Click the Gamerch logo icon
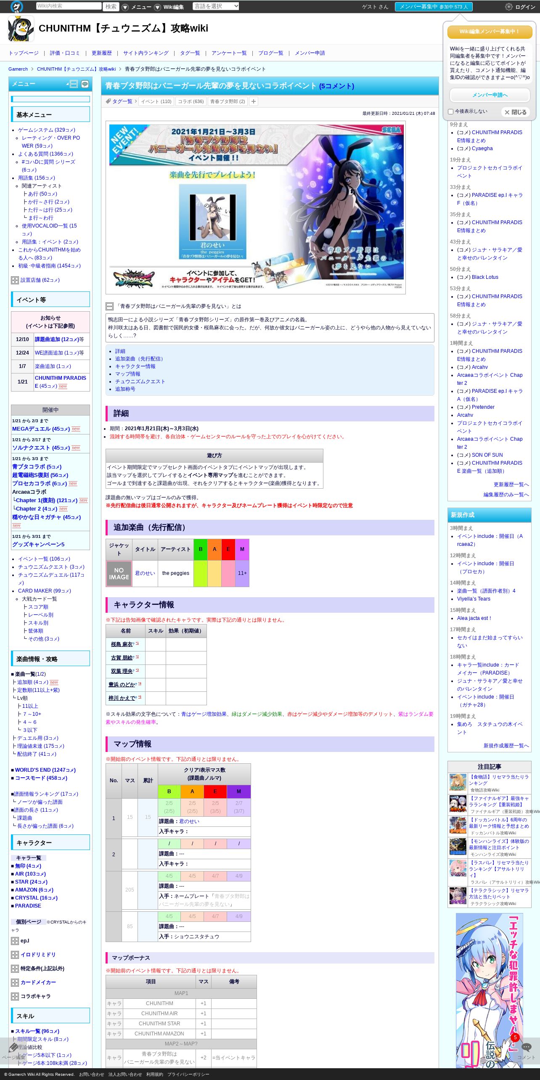Screen dimensions: 540x1080 click(16, 6)
